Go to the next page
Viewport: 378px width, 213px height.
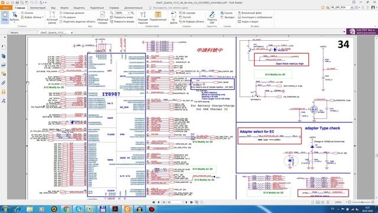pyautogui.click(x=187, y=202)
